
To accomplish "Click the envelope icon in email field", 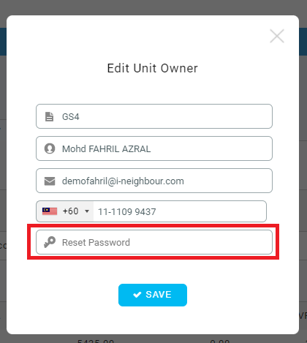I will click(x=50, y=181).
